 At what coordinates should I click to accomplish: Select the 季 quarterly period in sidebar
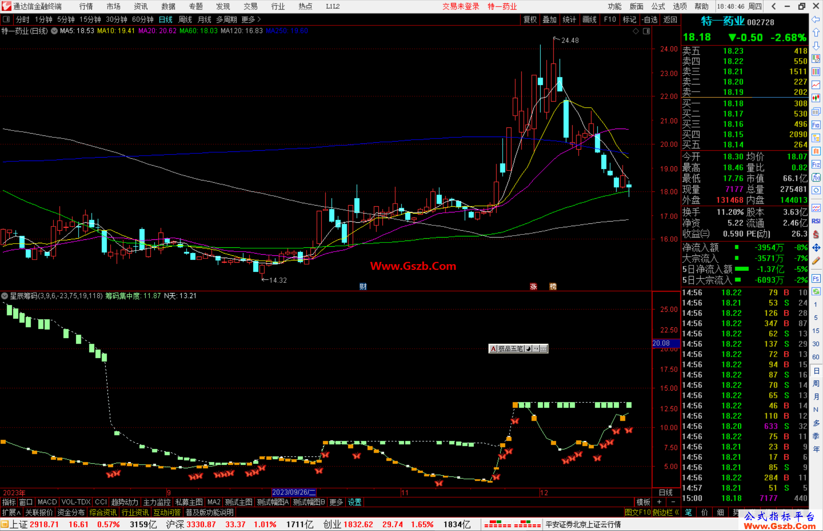(x=816, y=436)
